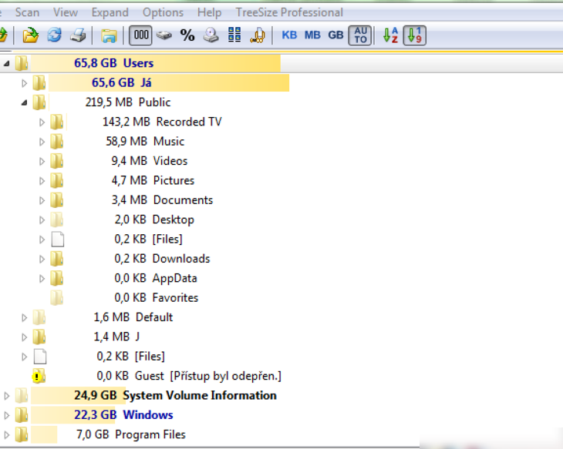563x449 pixels.
Task: Click the Desktop folder icon
Action: [x=57, y=219]
